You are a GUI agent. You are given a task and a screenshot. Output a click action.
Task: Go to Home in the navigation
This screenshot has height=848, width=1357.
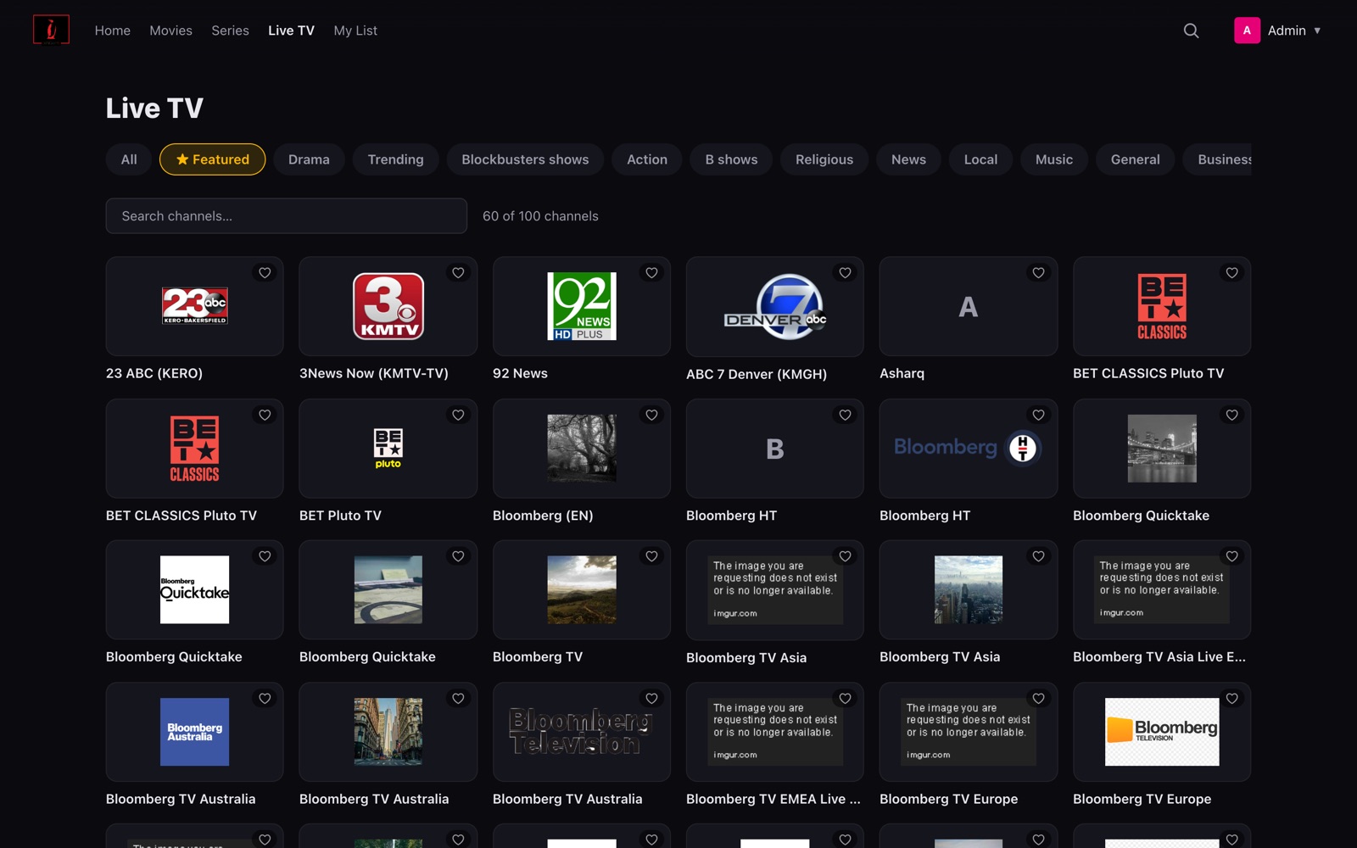click(x=113, y=31)
